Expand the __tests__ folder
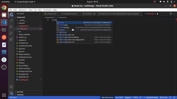The height and width of the screenshot is (99, 177). (x=28, y=20)
